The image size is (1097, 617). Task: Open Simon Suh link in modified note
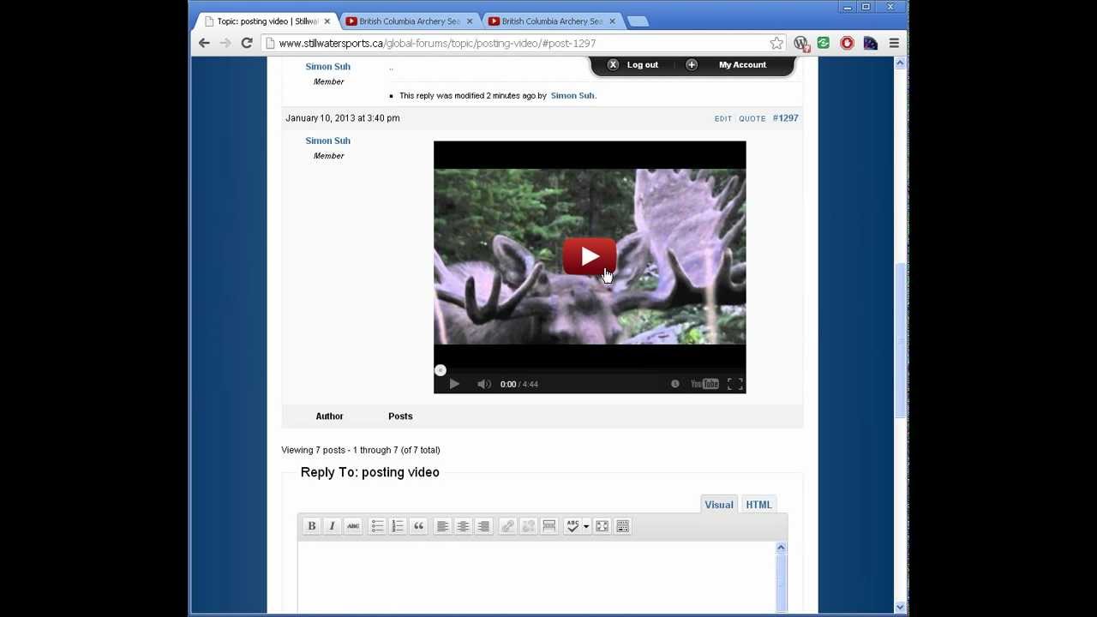point(572,96)
